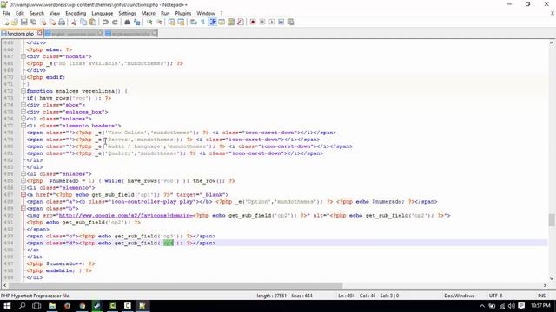The width and height of the screenshot is (556, 312).
Task: Toggle Show All Characters pilcrow icon
Action: click(202, 22)
